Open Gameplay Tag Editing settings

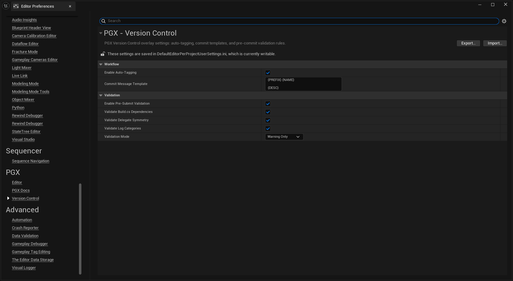pyautogui.click(x=31, y=252)
